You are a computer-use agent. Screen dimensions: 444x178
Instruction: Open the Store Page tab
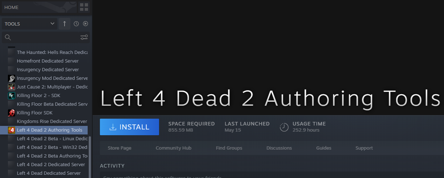click(x=119, y=148)
